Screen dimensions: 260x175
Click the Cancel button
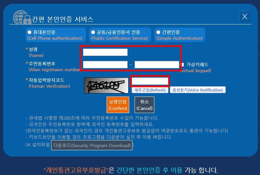(144, 105)
